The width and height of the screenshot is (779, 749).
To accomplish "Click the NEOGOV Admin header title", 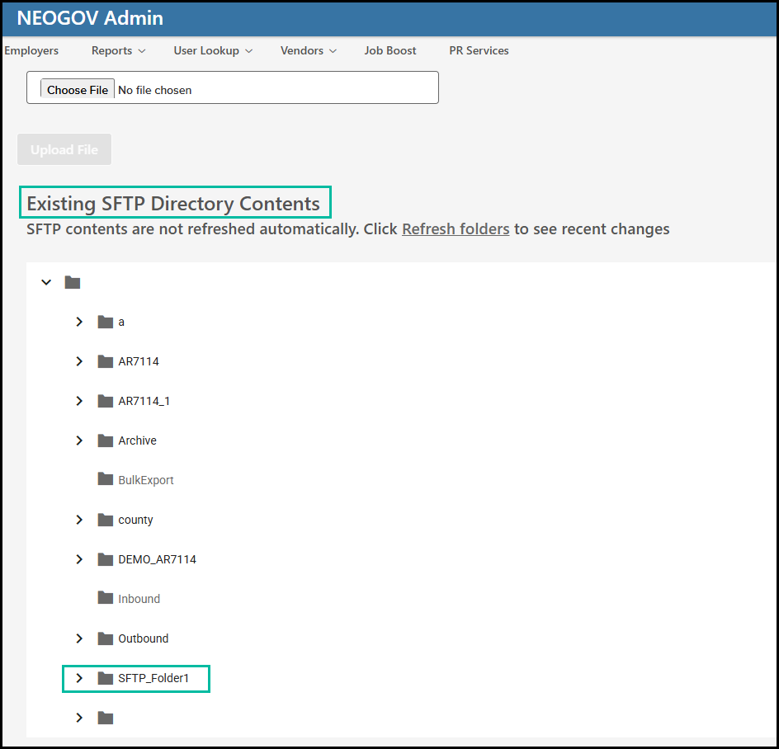I will [90, 18].
